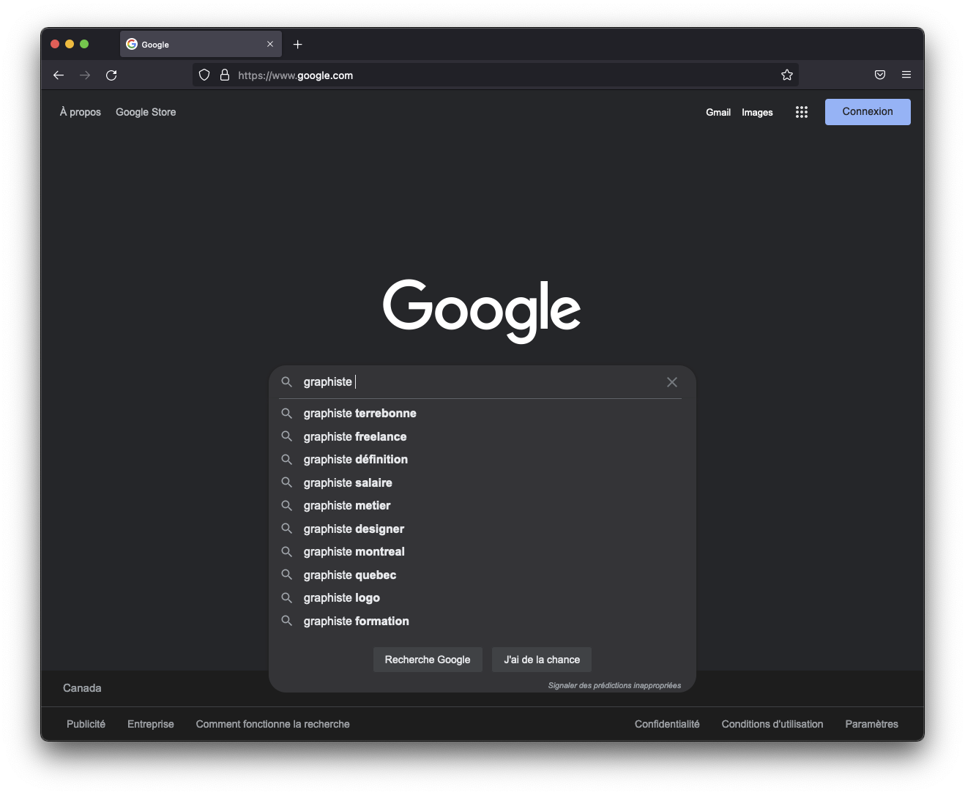Save the page to Pocket
965x795 pixels.
click(880, 75)
